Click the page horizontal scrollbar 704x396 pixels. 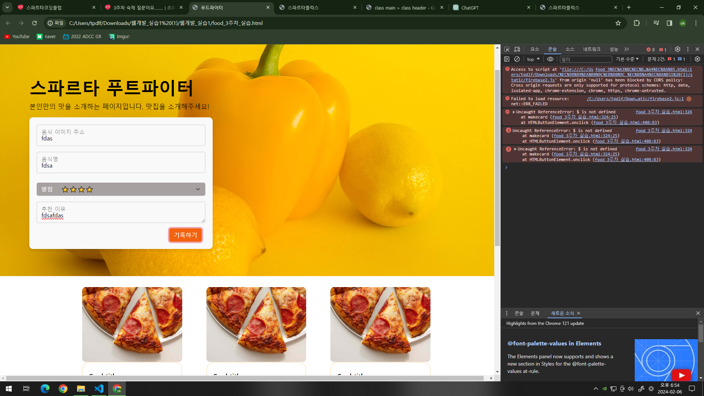coord(245,378)
